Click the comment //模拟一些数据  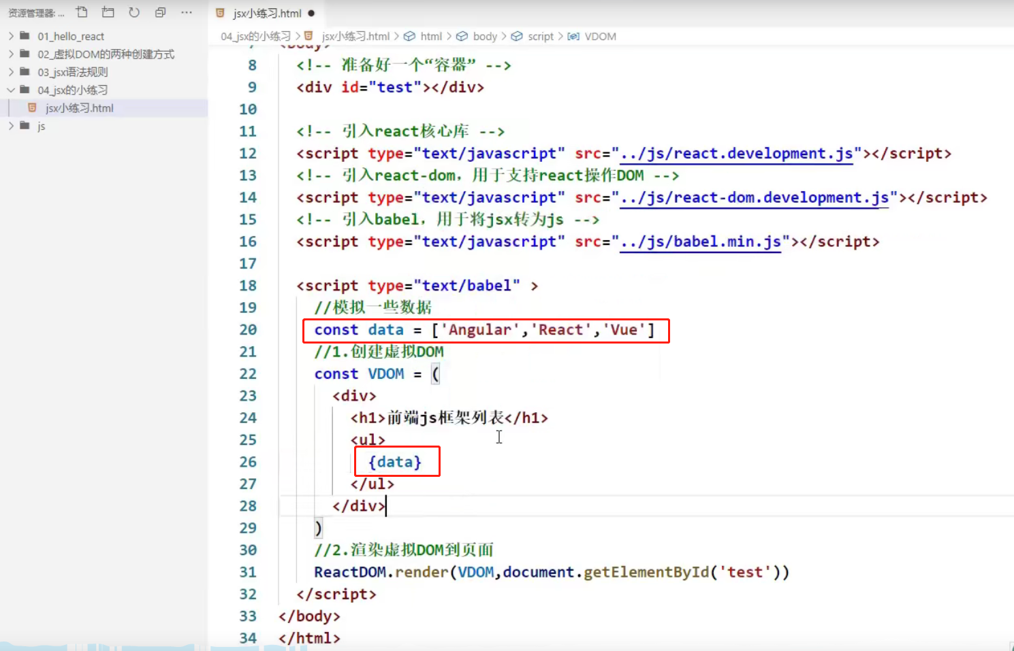point(373,307)
